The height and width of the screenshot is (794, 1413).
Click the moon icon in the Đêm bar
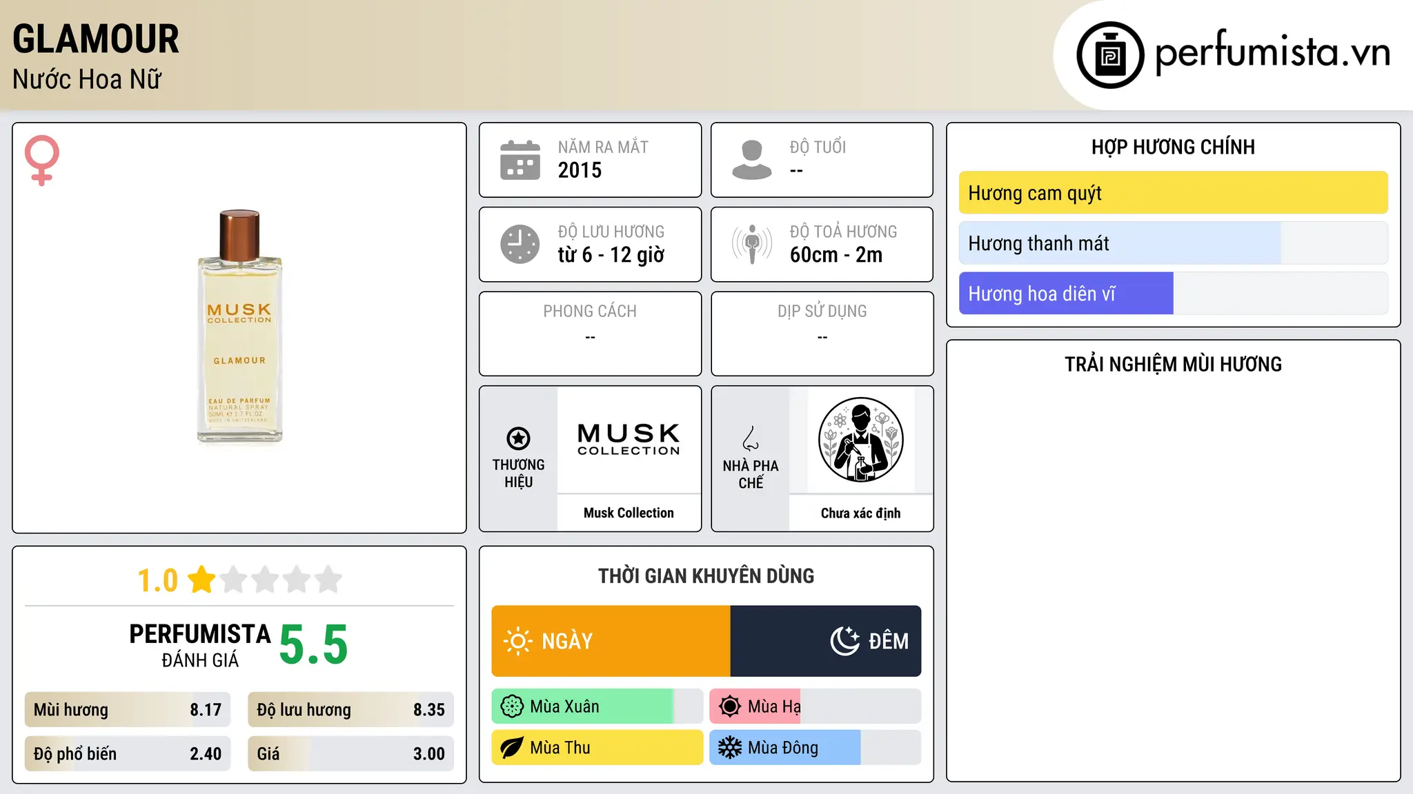point(845,641)
